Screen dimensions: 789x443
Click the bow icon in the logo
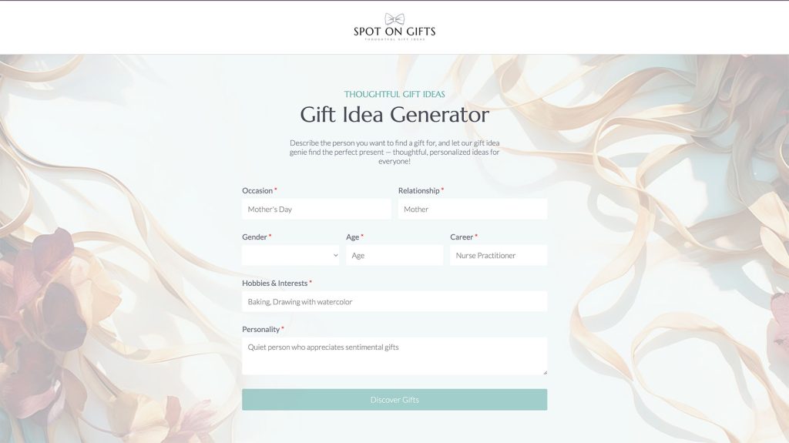click(x=394, y=18)
